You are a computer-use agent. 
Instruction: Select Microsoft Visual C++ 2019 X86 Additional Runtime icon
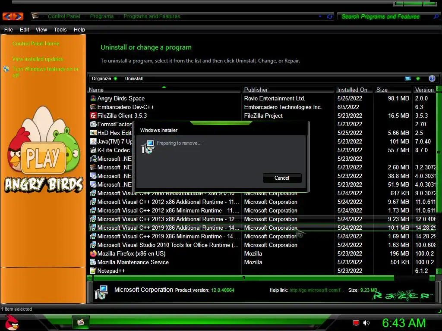[x=93, y=228]
